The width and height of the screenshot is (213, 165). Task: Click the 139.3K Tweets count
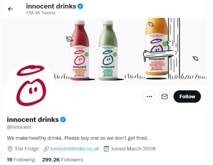[x=40, y=13]
